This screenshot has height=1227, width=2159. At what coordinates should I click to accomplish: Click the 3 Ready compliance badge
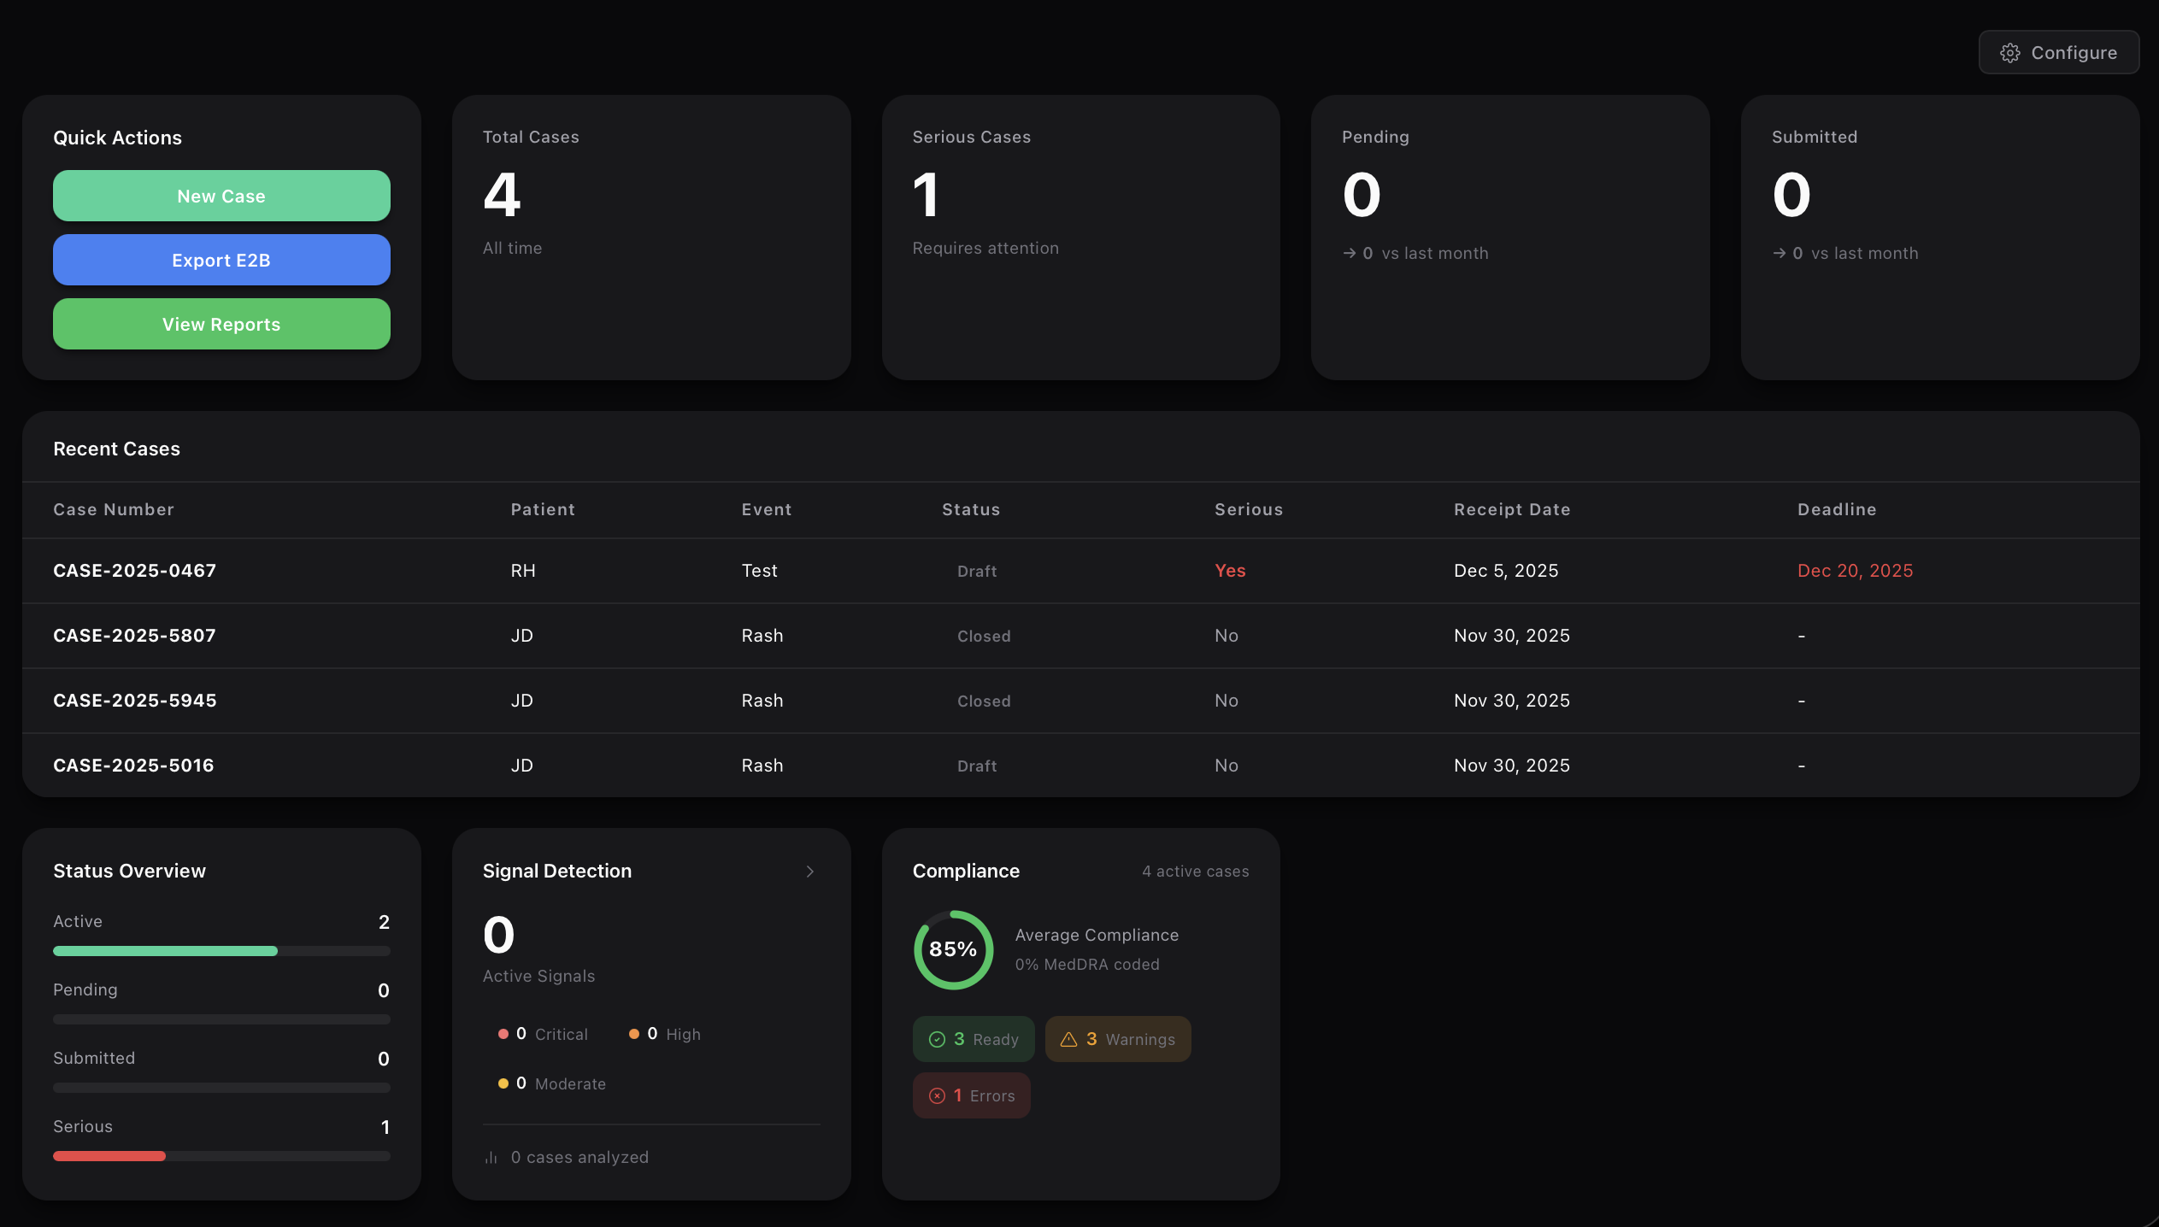coord(973,1039)
